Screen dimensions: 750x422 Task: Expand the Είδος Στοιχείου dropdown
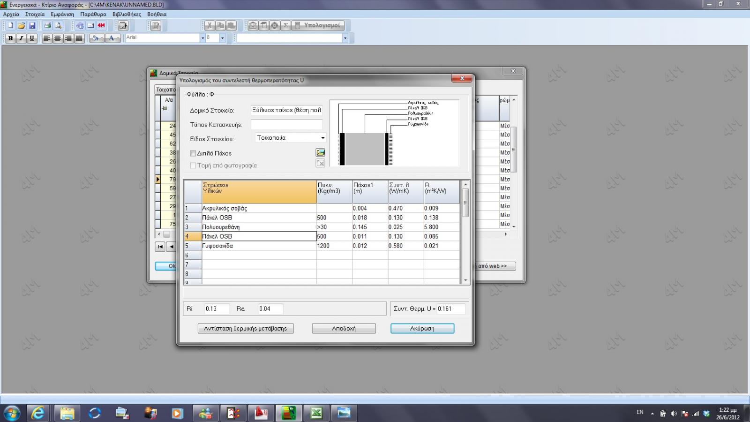(322, 138)
